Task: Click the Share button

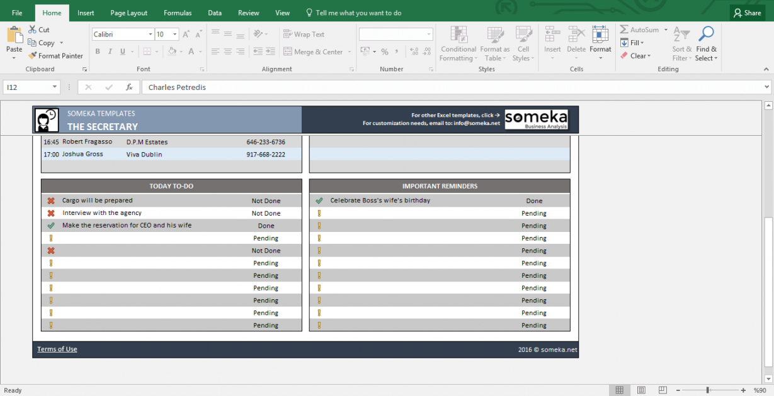Action: tap(747, 13)
